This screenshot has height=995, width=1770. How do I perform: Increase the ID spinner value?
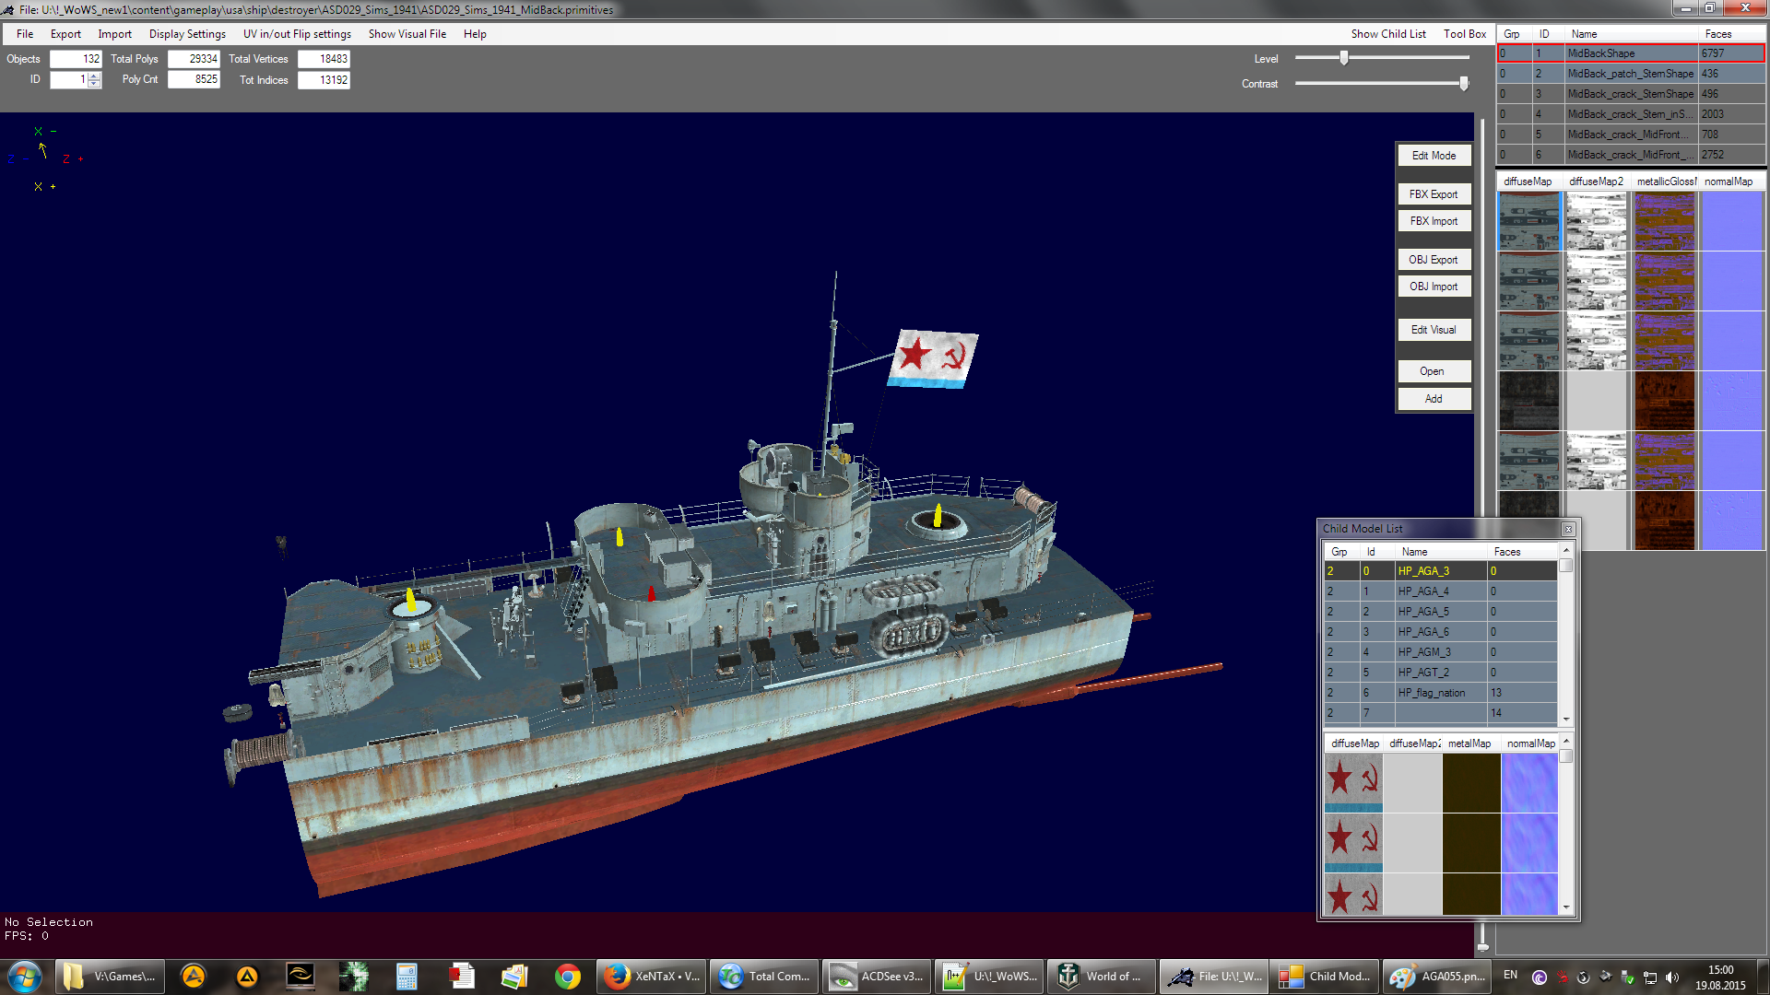pyautogui.click(x=94, y=76)
